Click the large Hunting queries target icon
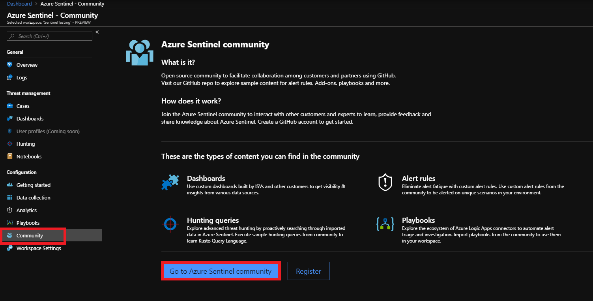The width and height of the screenshot is (593, 301). click(x=170, y=224)
